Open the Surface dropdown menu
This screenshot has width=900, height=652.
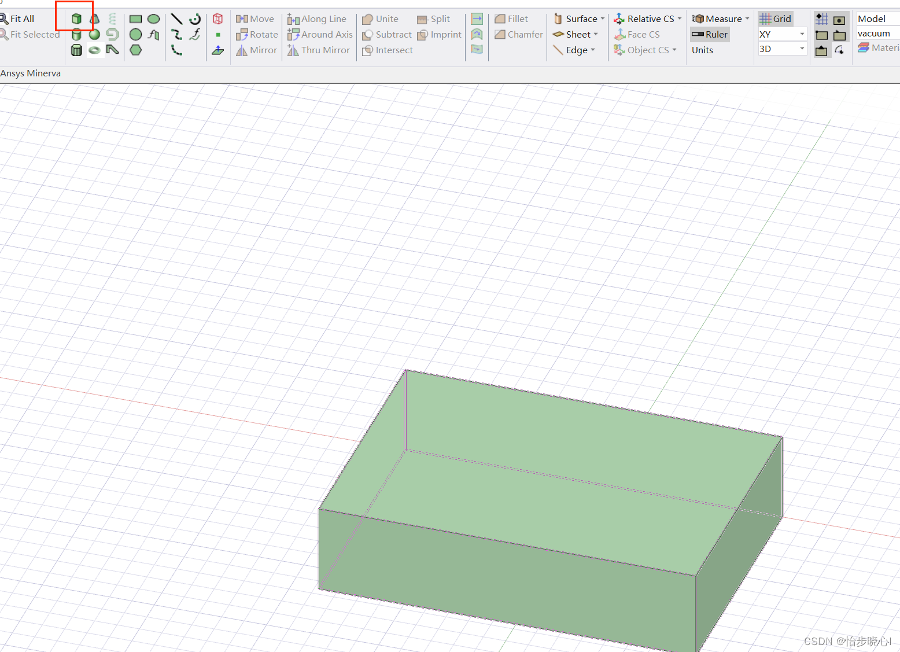579,19
